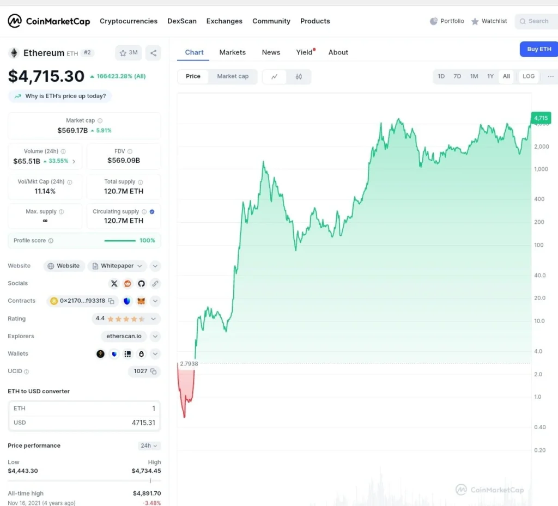Copy the UCID value 1027
This screenshot has width=558, height=506.
point(153,371)
